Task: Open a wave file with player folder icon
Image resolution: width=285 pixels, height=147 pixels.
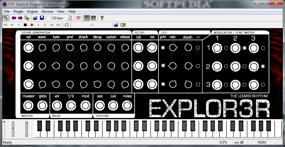Action: tap(116, 25)
